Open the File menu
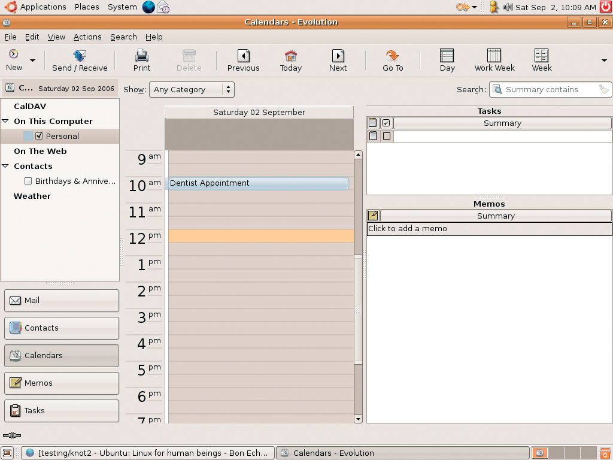 (x=11, y=37)
